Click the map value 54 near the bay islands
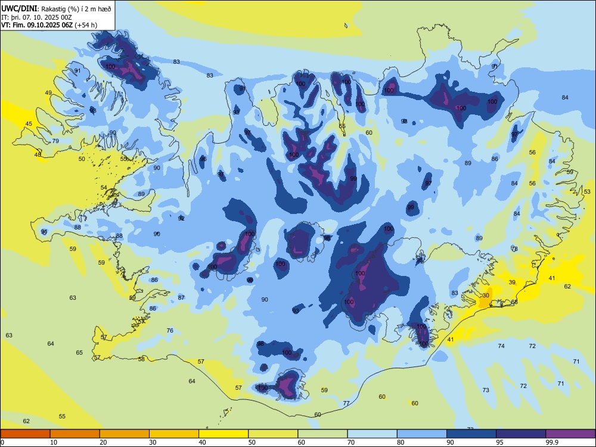 coord(104,187)
